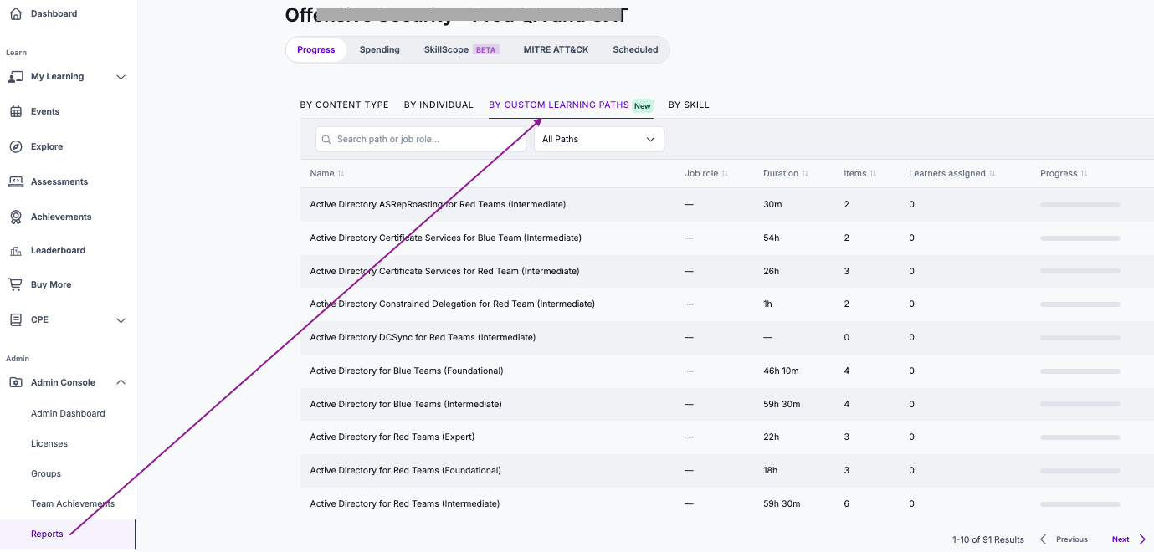Click the 1-10 of 91 Results text
Viewport: 1154px width, 552px height.
click(x=988, y=539)
